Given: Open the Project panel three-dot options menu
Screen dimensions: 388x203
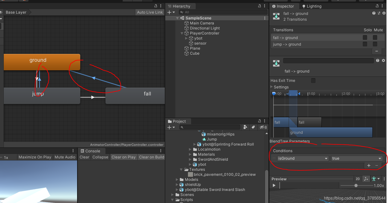Looking at the screenshot, I should [x=265, y=121].
